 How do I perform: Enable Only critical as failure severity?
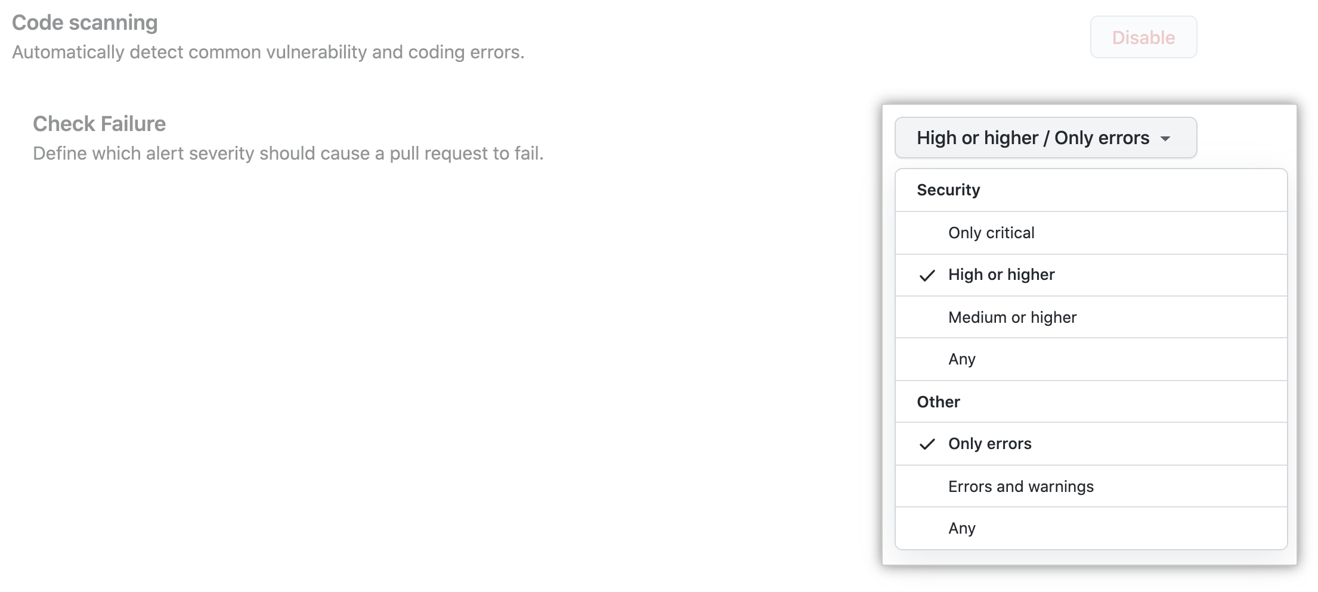point(991,232)
